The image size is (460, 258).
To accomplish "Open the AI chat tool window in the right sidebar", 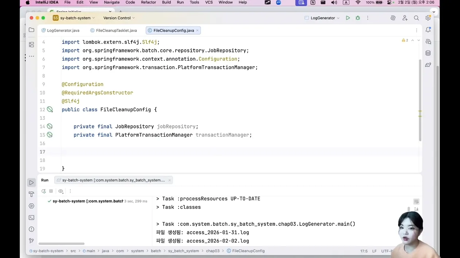I will (428, 42).
